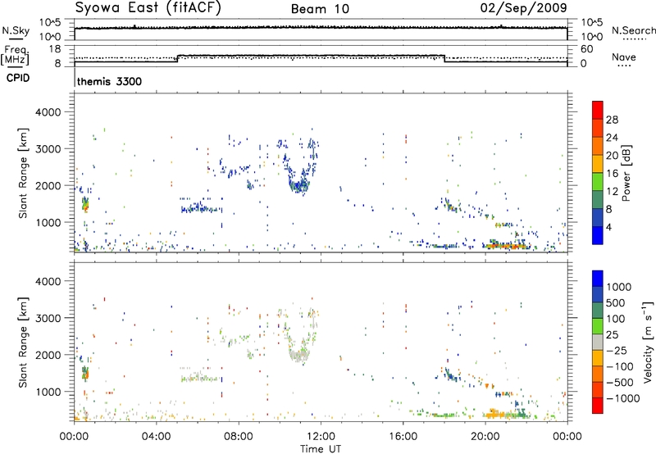Click the '12:00' time axis tick

coord(321,437)
